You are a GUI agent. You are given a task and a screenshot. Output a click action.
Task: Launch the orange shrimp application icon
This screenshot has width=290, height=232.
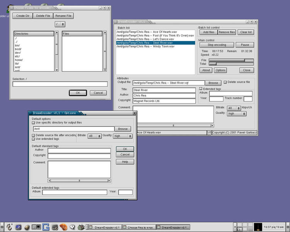[63, 227]
